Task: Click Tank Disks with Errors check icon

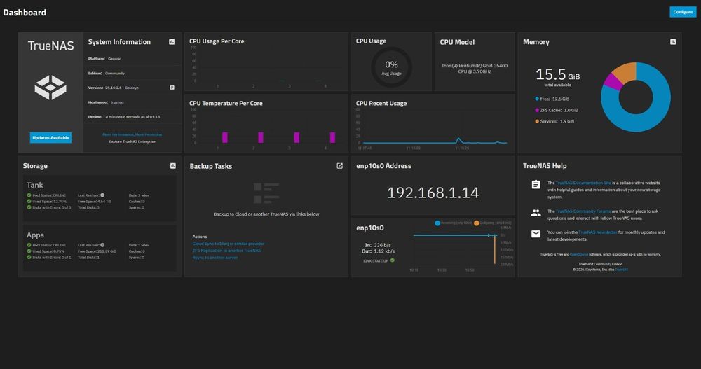Action: 29,207
